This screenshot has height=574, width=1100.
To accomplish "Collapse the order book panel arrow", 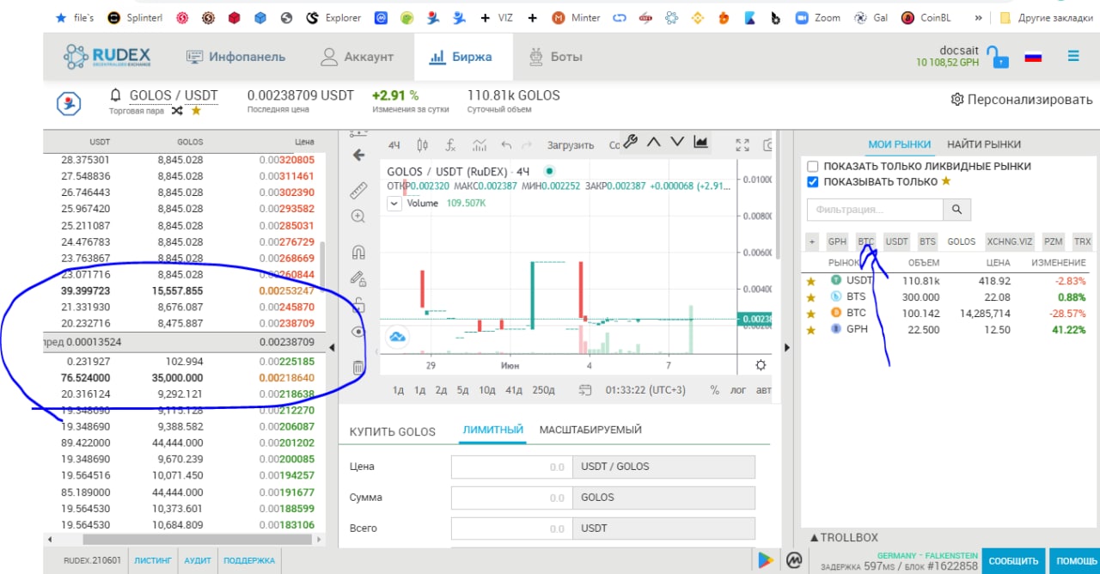I will click(x=333, y=347).
